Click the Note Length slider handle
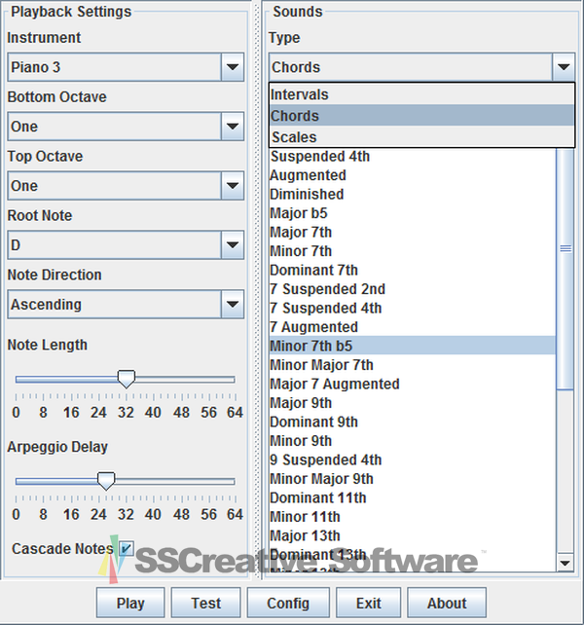584x625 pixels. (x=126, y=379)
